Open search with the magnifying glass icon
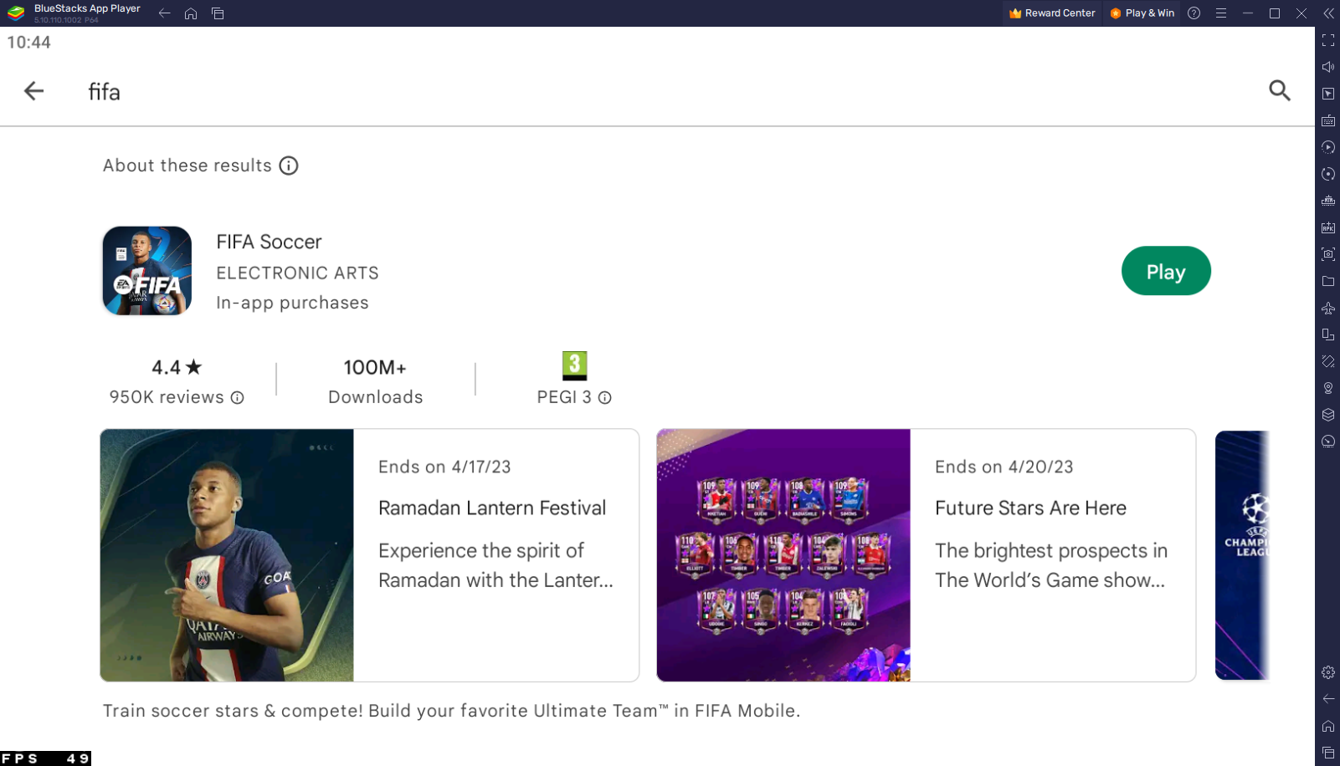This screenshot has width=1340, height=766. pos(1279,90)
